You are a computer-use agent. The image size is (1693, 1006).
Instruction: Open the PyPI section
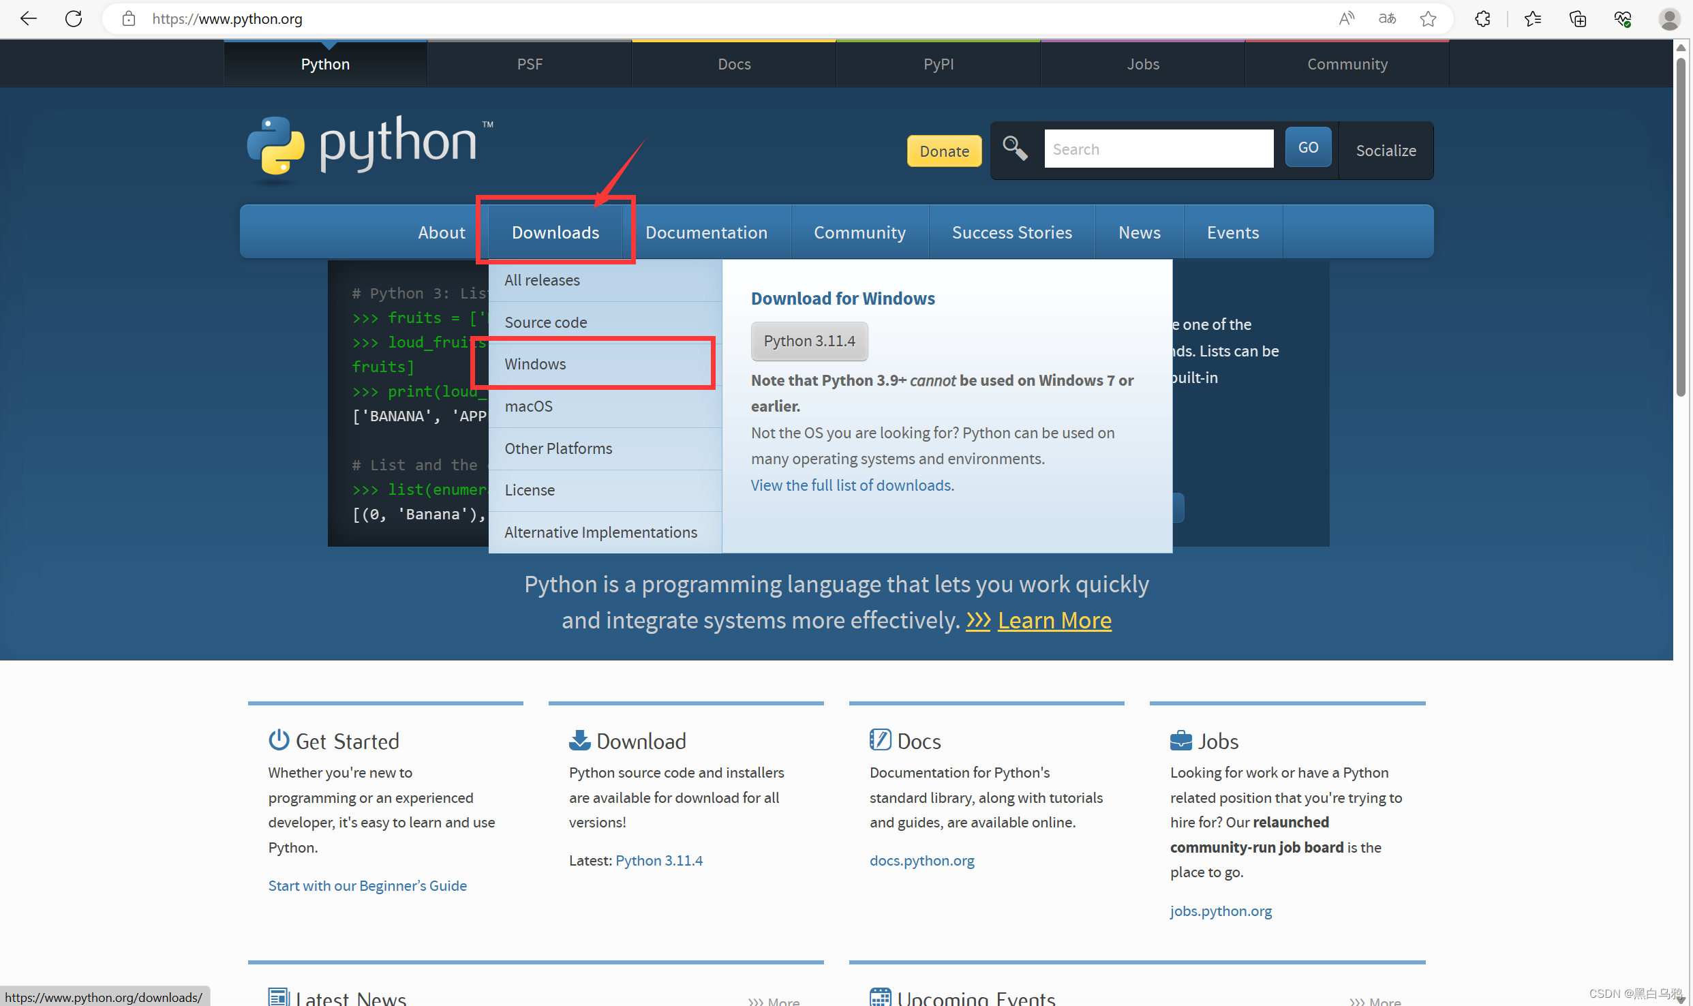click(939, 63)
